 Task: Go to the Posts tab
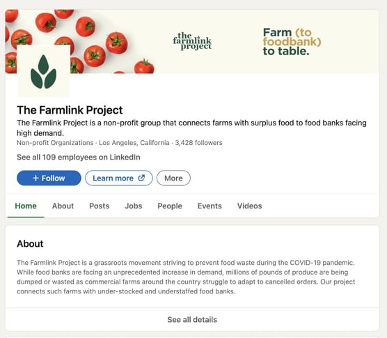tap(100, 206)
